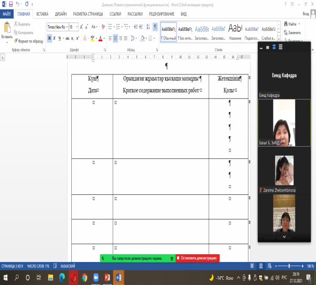This screenshot has width=316, height=285.
Task: Show or hide paragraph marks (¶)
Action: click(155, 26)
